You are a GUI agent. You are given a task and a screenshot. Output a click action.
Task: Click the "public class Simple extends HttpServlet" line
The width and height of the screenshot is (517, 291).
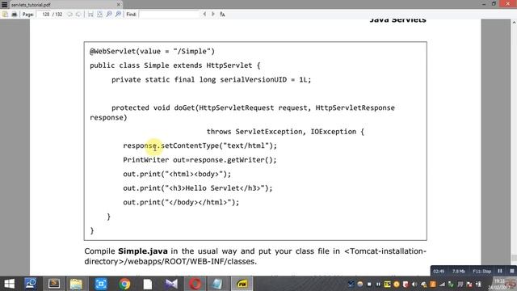pos(175,65)
